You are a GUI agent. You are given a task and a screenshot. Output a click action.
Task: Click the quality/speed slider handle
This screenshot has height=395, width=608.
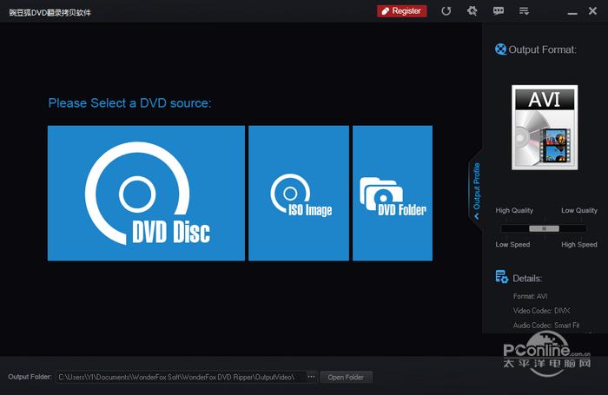(x=544, y=228)
